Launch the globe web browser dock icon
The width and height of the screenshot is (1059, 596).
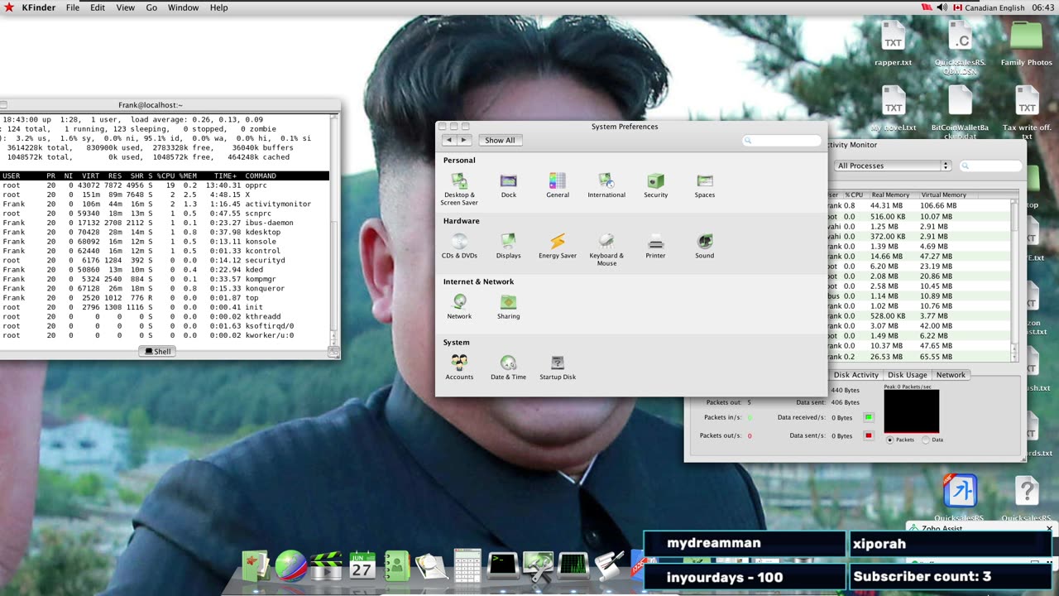pyautogui.click(x=291, y=566)
